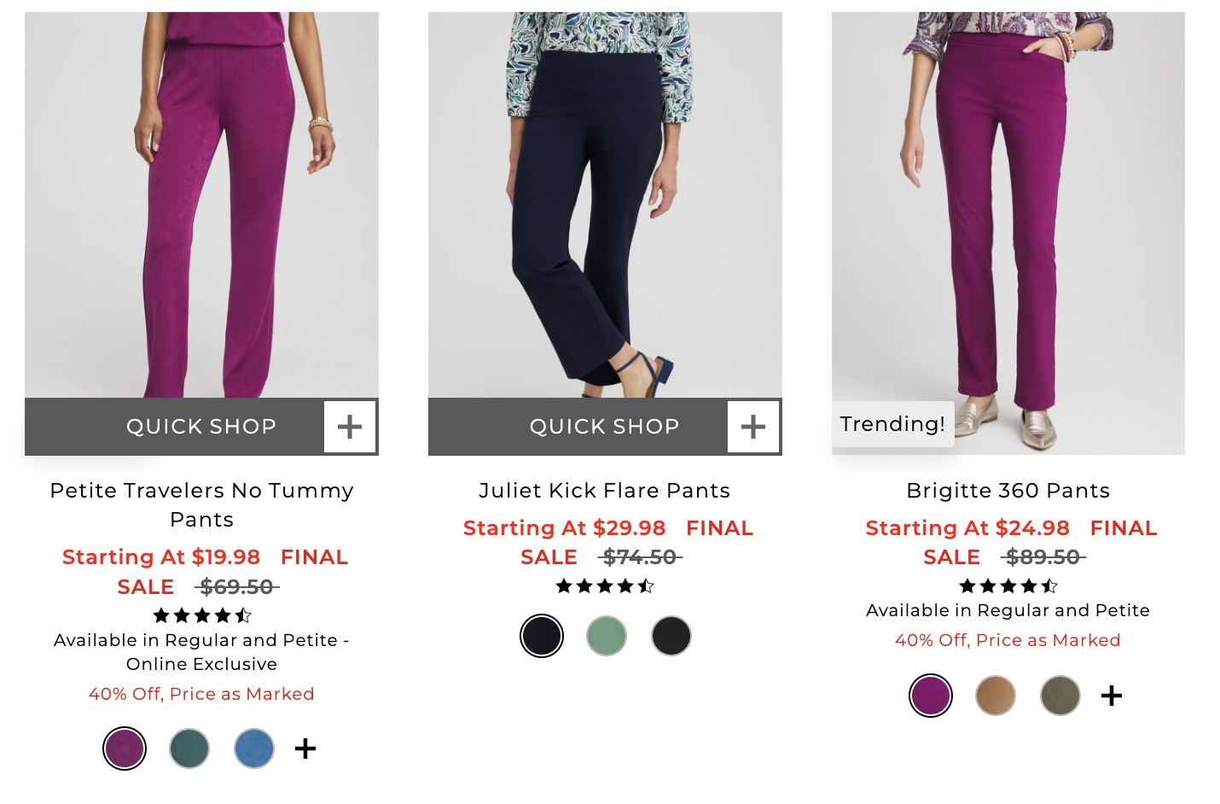The height and width of the screenshot is (804, 1220).
Task: Click the plus icon to see more Brigitte 360 colors
Action: click(x=1111, y=696)
